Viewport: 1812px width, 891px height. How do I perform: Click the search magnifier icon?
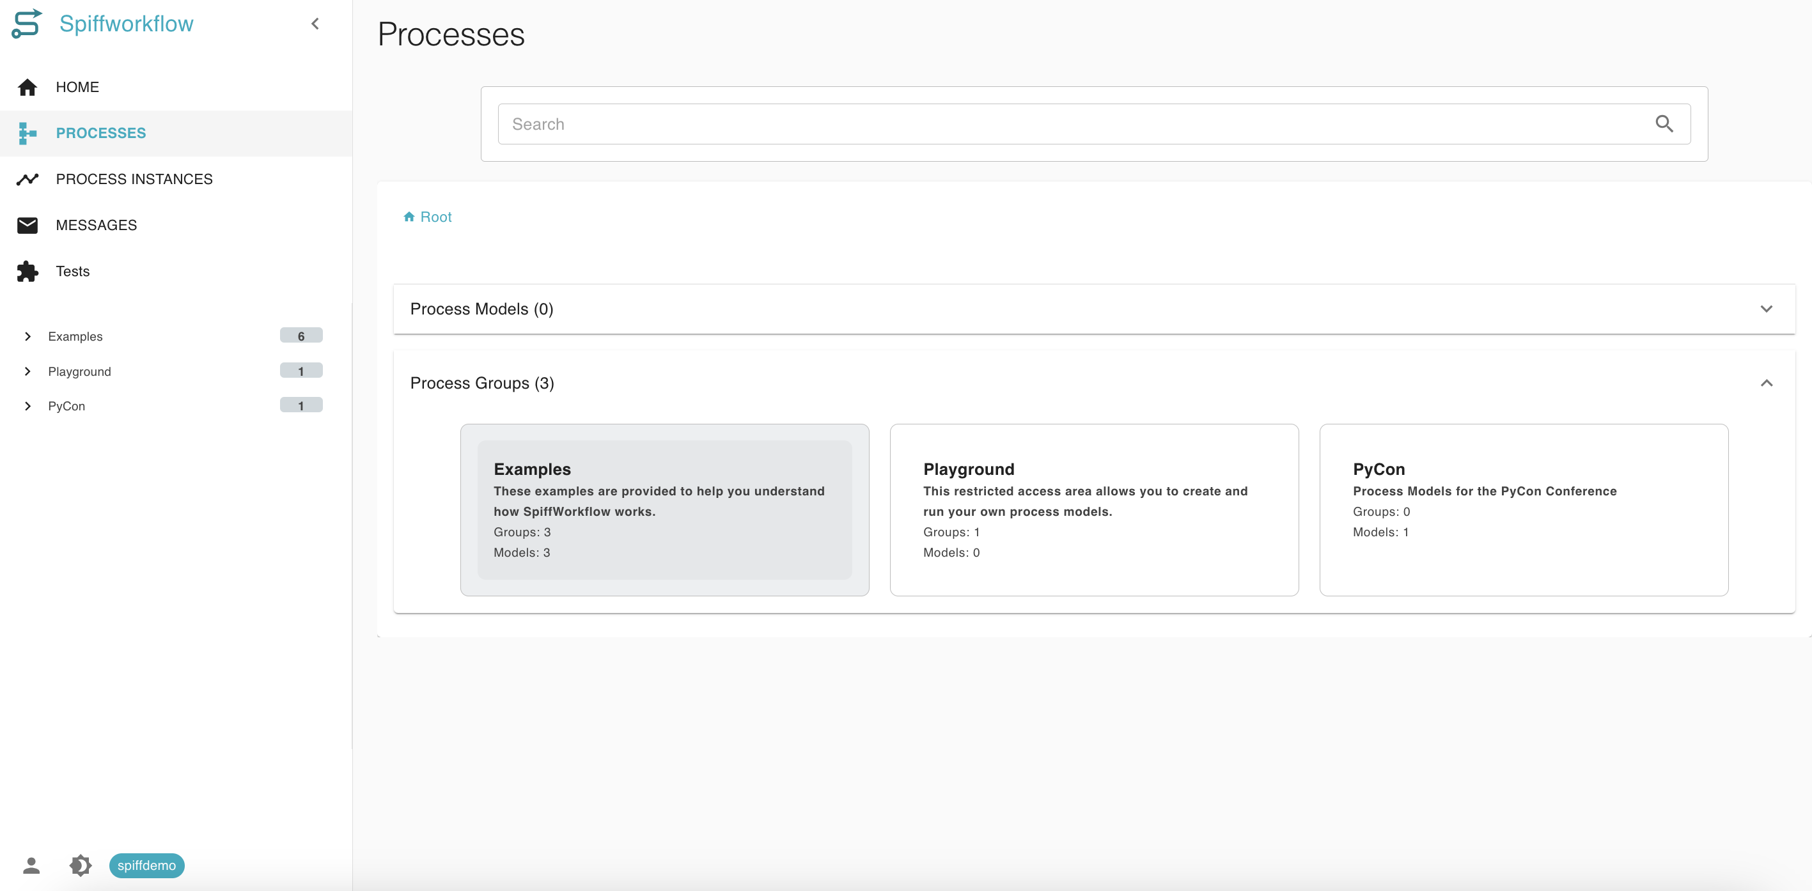point(1664,124)
